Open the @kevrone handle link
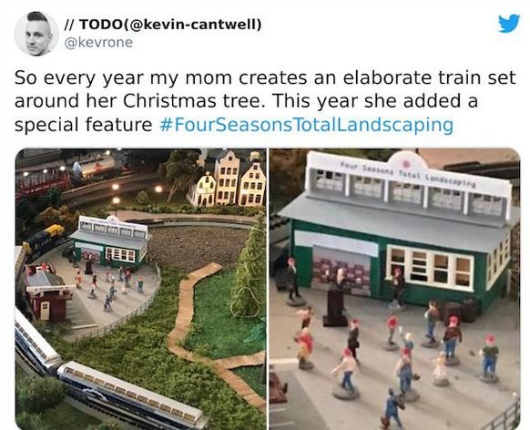The image size is (530, 430). point(98,43)
